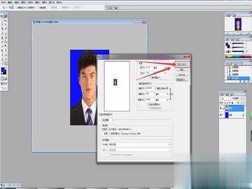Toggle Show More Options checkbox
252x189 pixels.
tap(100, 114)
